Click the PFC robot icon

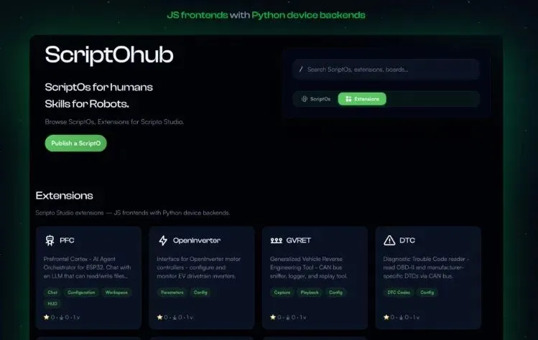[50, 240]
